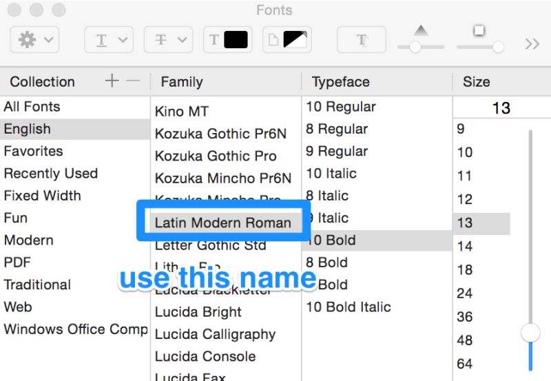Click the size input field showing 13
The width and height of the screenshot is (551, 381).
coord(502,107)
